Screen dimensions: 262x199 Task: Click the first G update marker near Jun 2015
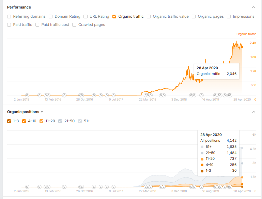(x=27, y=95)
